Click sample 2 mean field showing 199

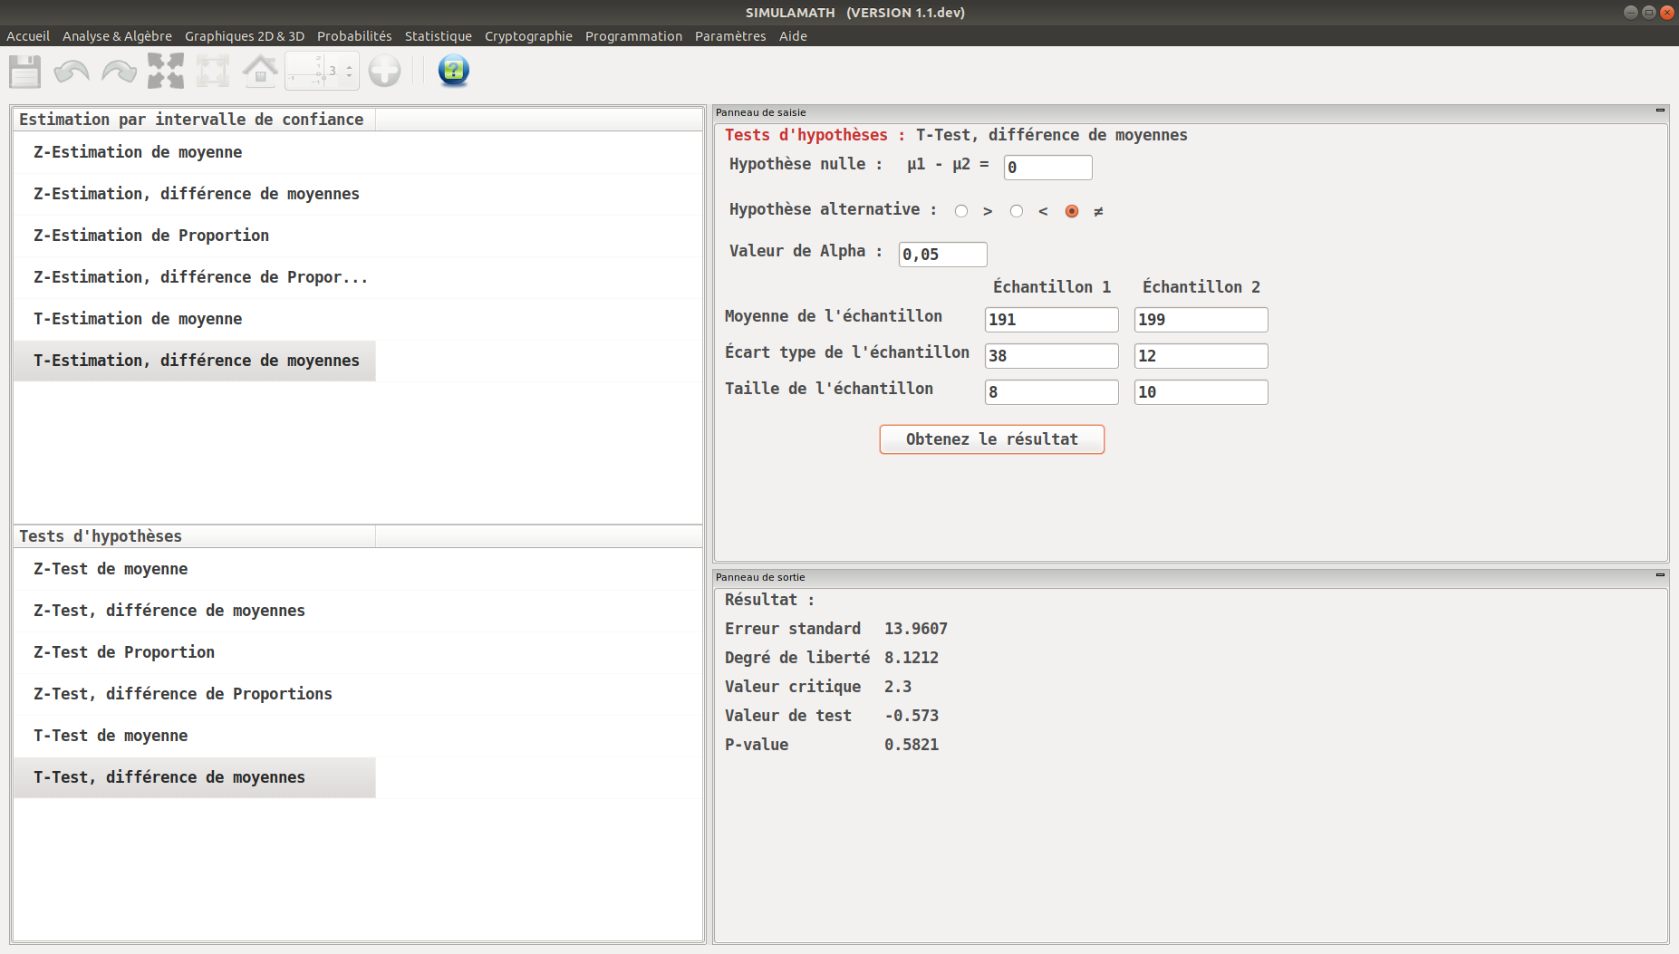(x=1201, y=320)
